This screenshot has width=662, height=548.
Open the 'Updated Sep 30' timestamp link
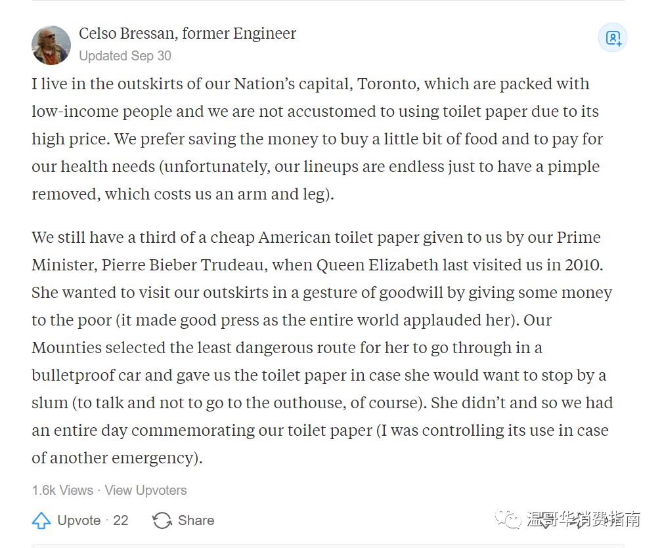(x=125, y=56)
